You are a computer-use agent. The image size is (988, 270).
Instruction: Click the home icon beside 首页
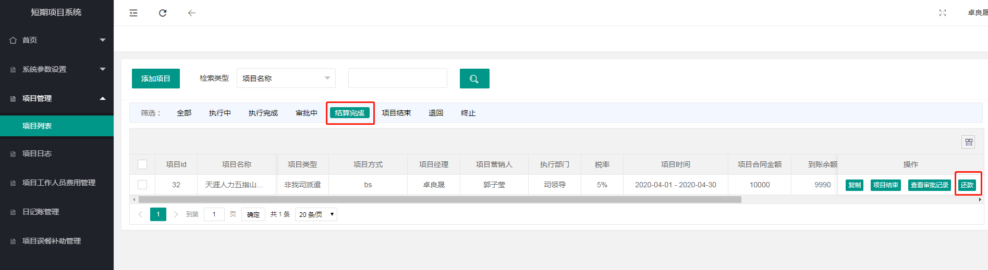click(13, 40)
